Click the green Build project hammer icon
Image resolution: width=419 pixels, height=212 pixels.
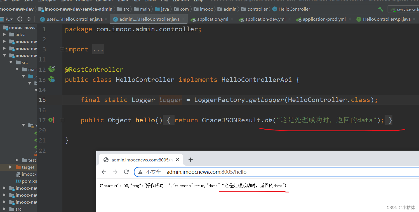381,9
